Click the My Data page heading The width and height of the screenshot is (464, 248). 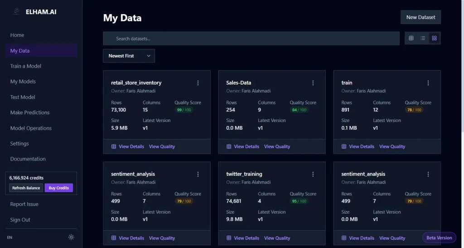(x=122, y=18)
